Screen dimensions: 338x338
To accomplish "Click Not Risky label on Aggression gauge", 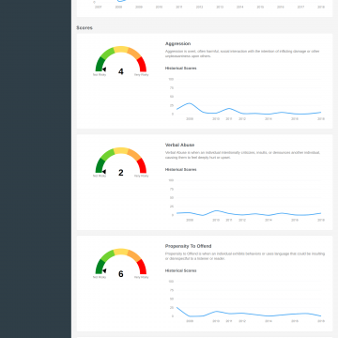I will coord(100,75).
